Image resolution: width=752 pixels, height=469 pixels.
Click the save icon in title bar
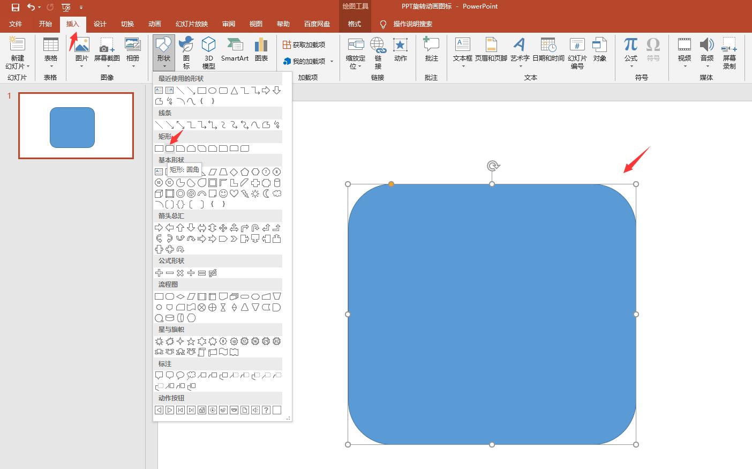[15, 7]
